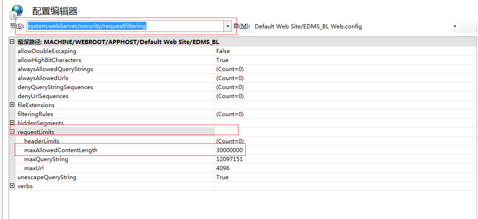Image resolution: width=478 pixels, height=219 pixels.
Task: Collapse the deepest path MACHINE/WEBROOT group header
Action: tap(12, 42)
